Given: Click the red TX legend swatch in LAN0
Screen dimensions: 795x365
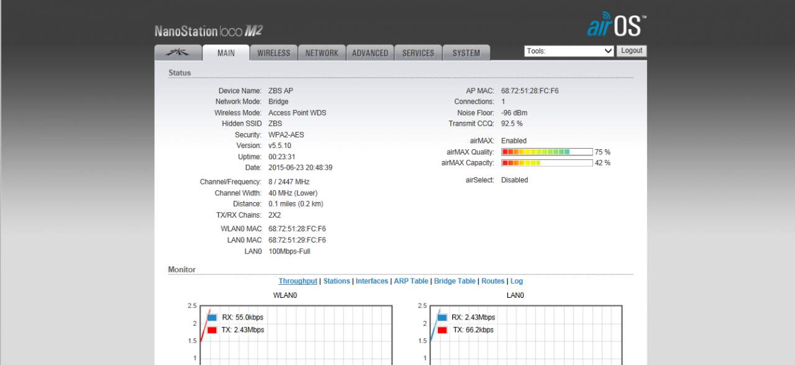Looking at the screenshot, I should click(442, 330).
